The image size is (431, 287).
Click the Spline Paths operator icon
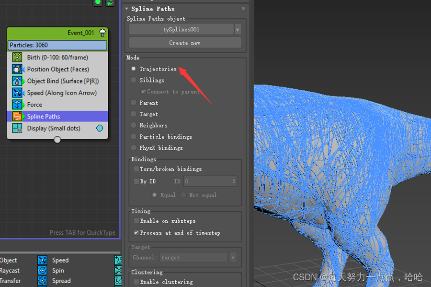click(17, 116)
